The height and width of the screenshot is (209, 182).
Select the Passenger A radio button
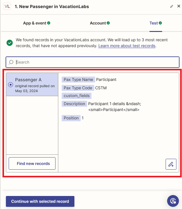(11, 85)
